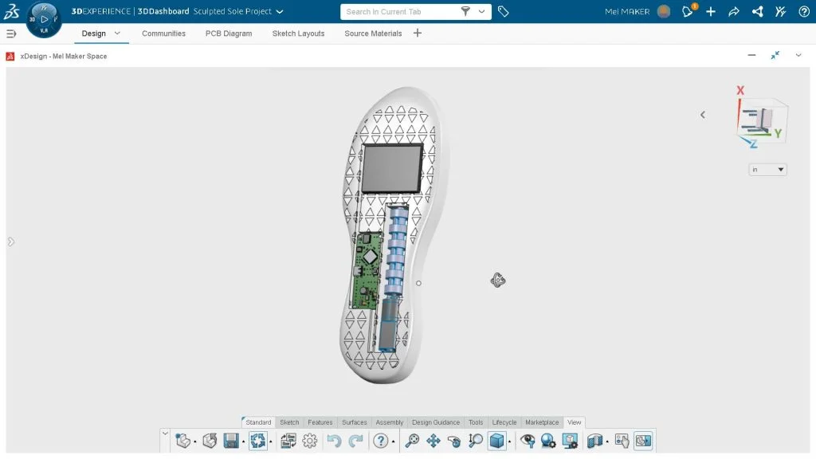Viewport: 816px width, 459px height.
Task: Open Save options dropdown arrow
Action: [244, 442]
